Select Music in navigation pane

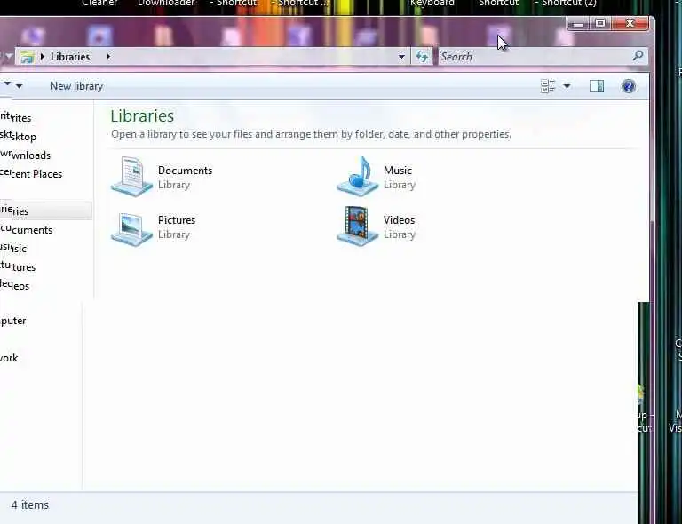pyautogui.click(x=13, y=249)
